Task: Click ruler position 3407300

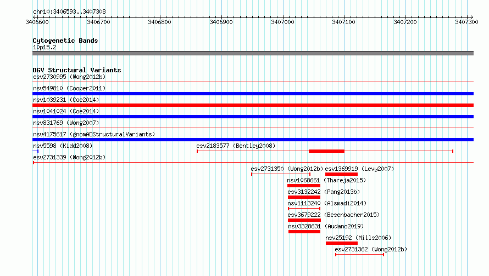Action: [466, 22]
